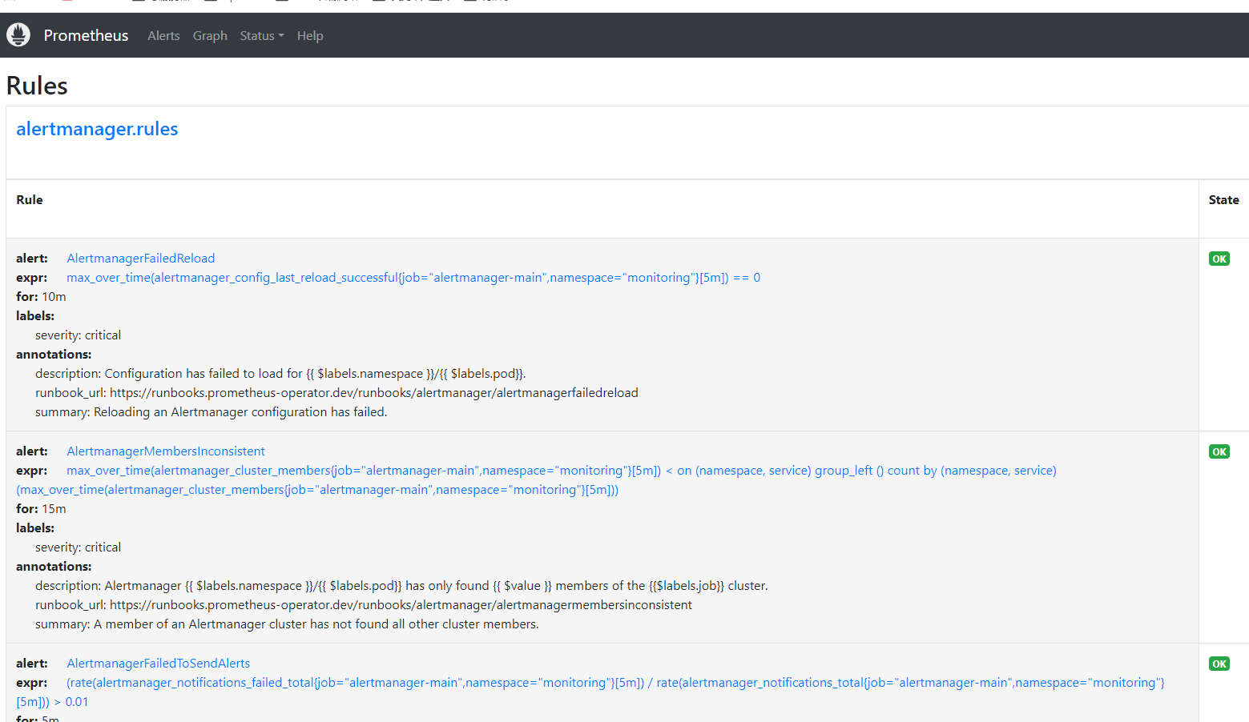Open the AlertmanagerMembersInconsistent alert link
1249x722 pixels.
coord(166,451)
